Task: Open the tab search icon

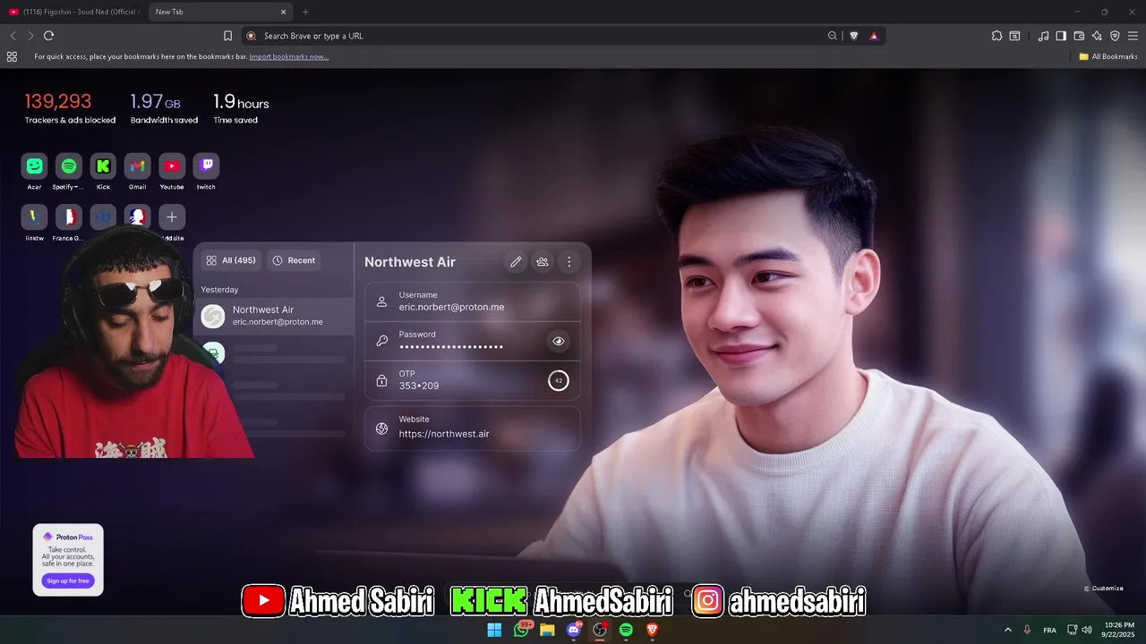Action: point(1014,36)
